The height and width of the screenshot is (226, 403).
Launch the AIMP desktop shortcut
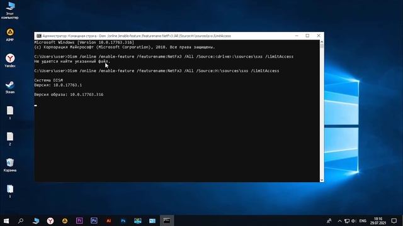point(10,35)
